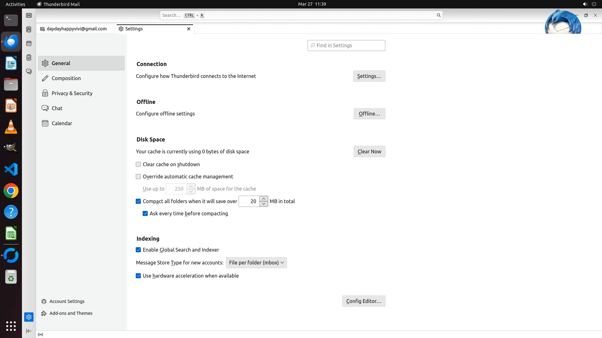Open the Address Book icon
Viewport: 602px width, 338px height.
tap(29, 29)
